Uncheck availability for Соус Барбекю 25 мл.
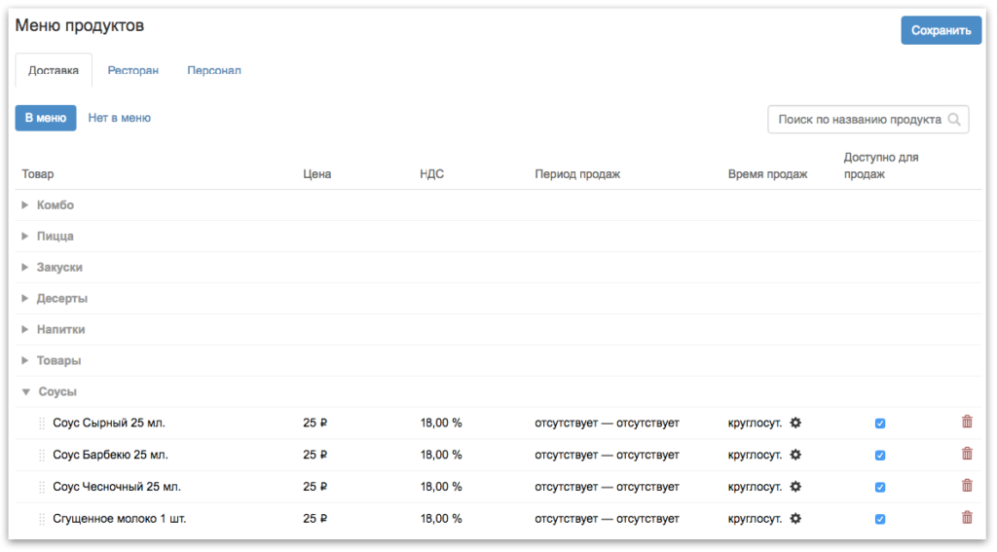This screenshot has width=997, height=552. (880, 456)
